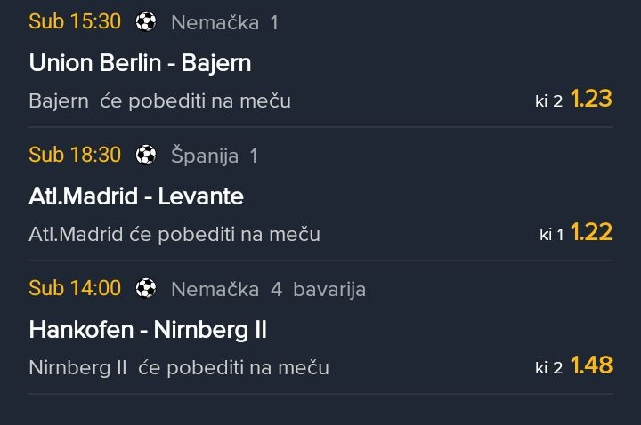The height and width of the screenshot is (425, 641).
Task: Click the ki 2 label next to 1.23
Action: tap(548, 101)
